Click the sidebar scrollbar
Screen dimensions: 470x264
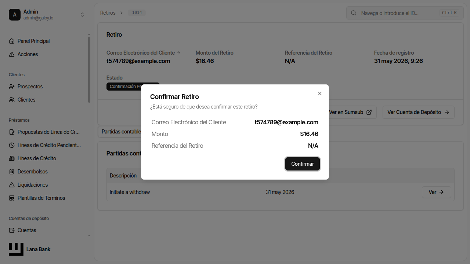[x=89, y=70]
